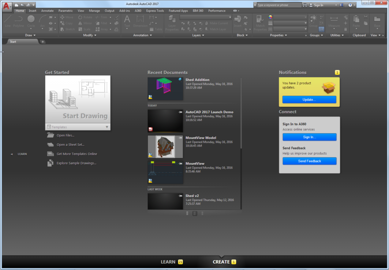Click Get More Templates Online link
The image size is (389, 270).
77,154
